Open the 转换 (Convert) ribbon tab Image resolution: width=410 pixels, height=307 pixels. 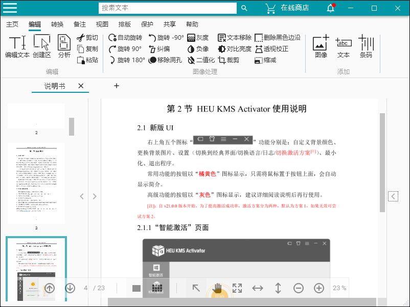click(57, 24)
